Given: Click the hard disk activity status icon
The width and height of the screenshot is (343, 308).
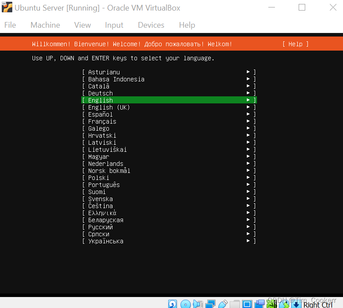Looking at the screenshot, I should point(172,304).
